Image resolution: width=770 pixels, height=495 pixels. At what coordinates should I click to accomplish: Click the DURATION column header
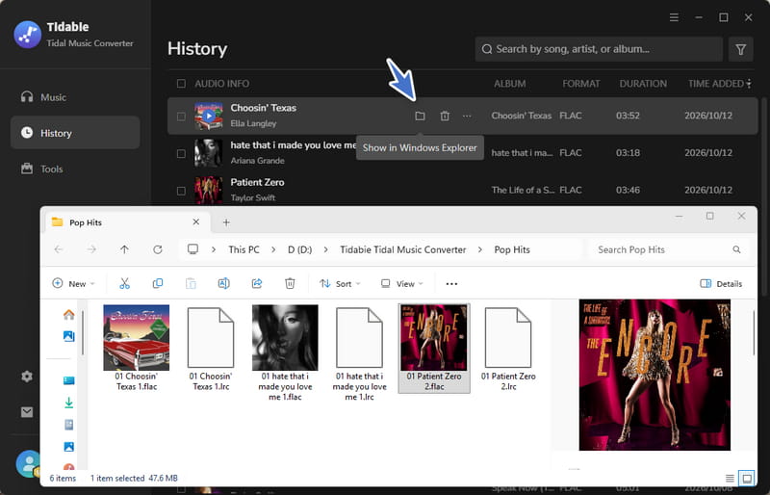pos(643,84)
